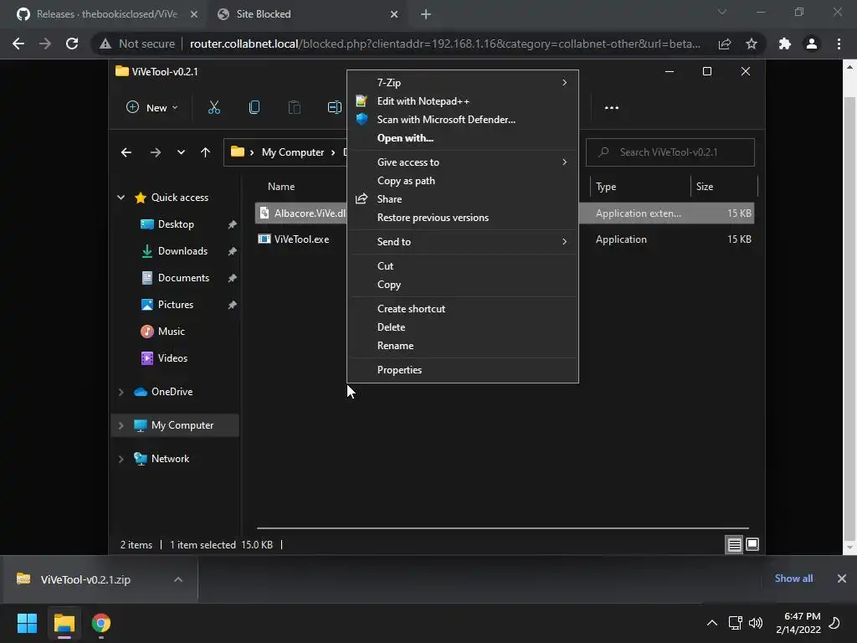
Task: Click Share in the context menu
Action: [462, 199]
